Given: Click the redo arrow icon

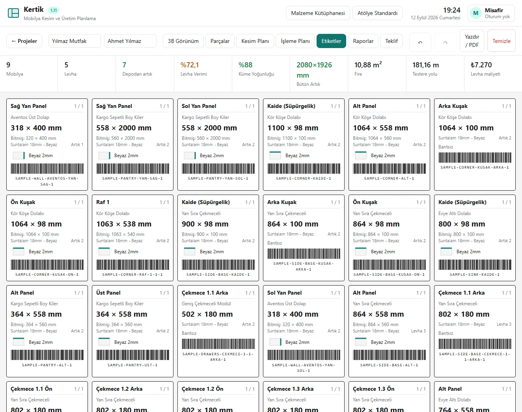Looking at the screenshot, I should coord(446,42).
